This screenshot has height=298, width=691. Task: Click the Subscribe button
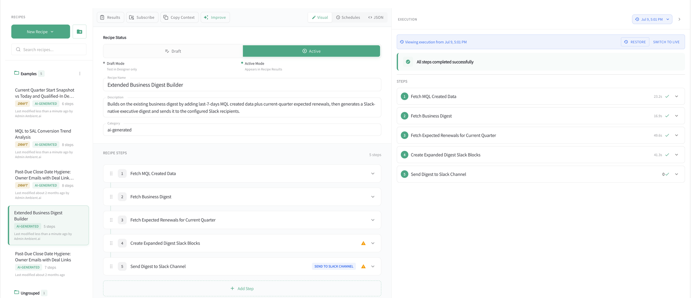point(142,17)
